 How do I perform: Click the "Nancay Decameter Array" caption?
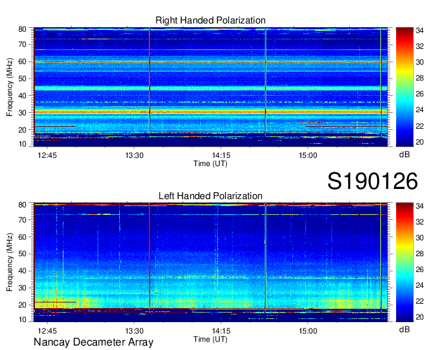tap(93, 342)
